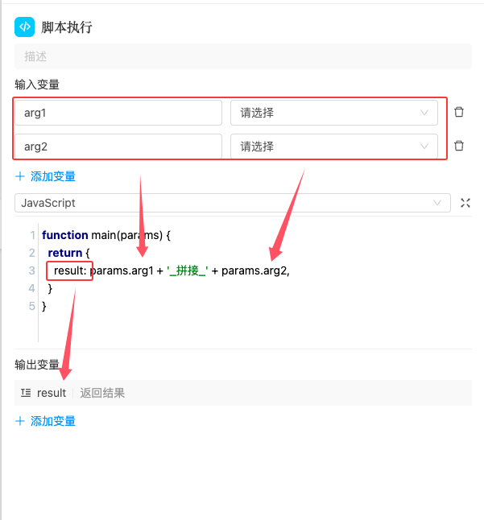The width and height of the screenshot is (484, 520).
Task: Click the result output variable name
Action: 52,393
